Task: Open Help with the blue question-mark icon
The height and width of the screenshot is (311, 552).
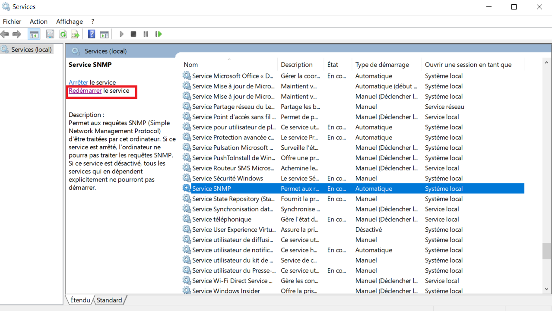Action: tap(92, 34)
